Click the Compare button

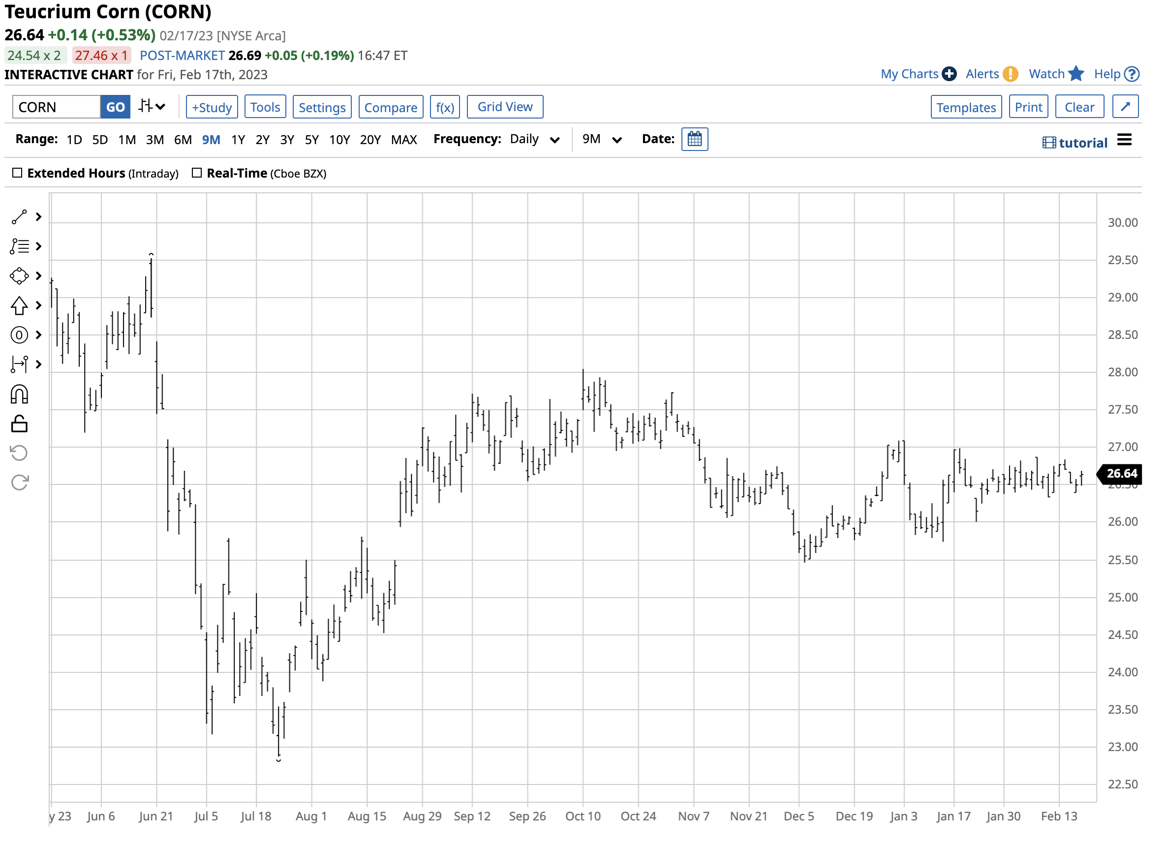point(391,107)
